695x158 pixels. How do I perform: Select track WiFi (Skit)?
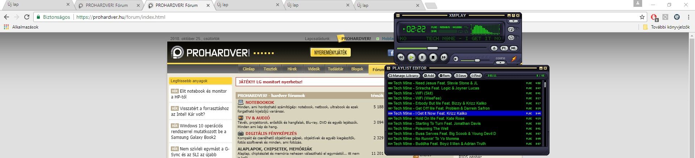(465, 93)
